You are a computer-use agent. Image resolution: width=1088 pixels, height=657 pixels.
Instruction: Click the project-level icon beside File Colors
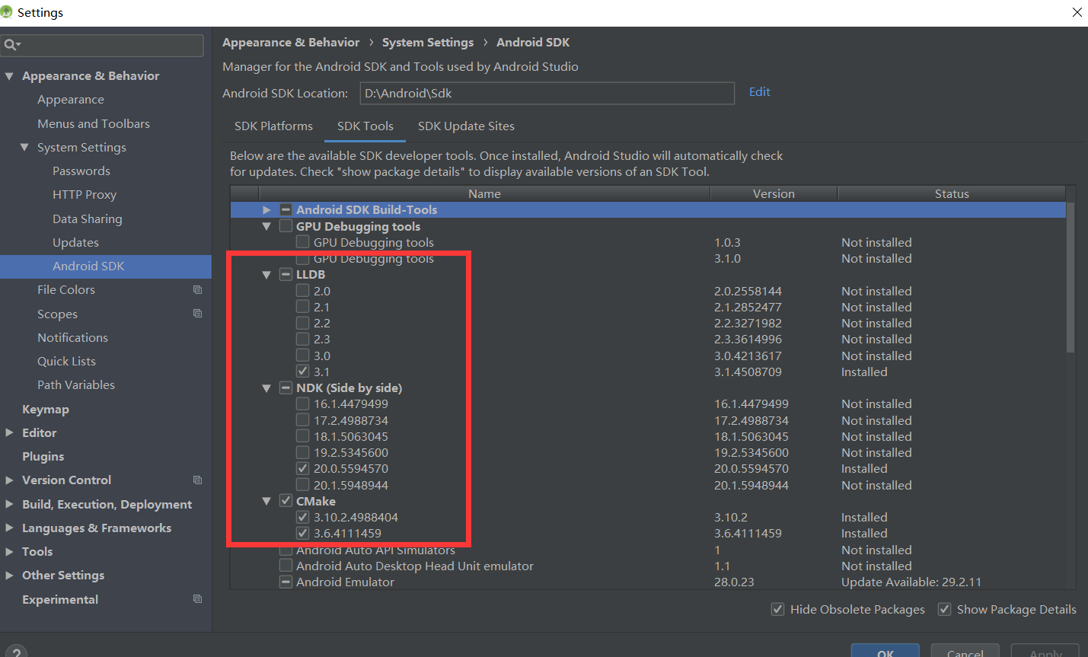coord(197,289)
